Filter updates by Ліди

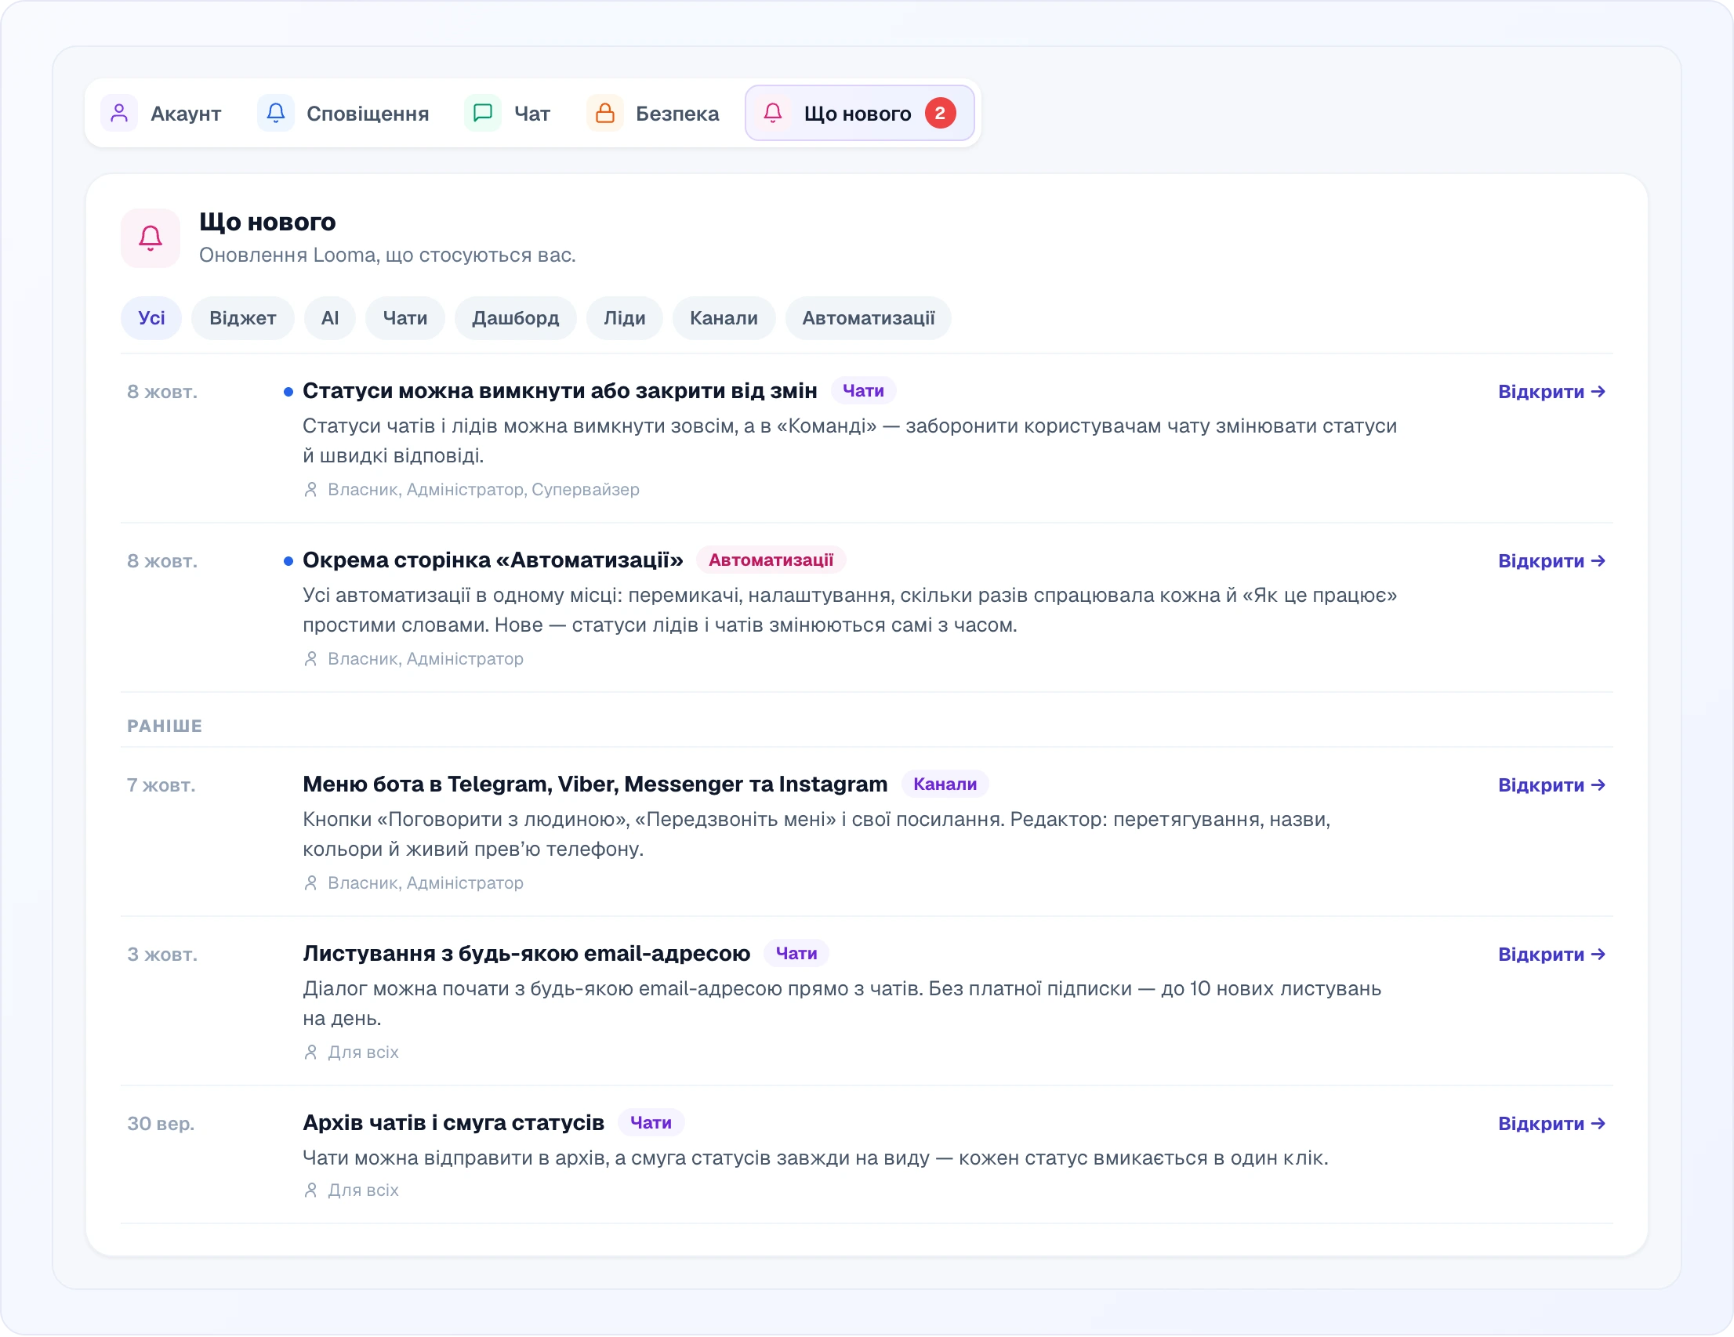(625, 318)
